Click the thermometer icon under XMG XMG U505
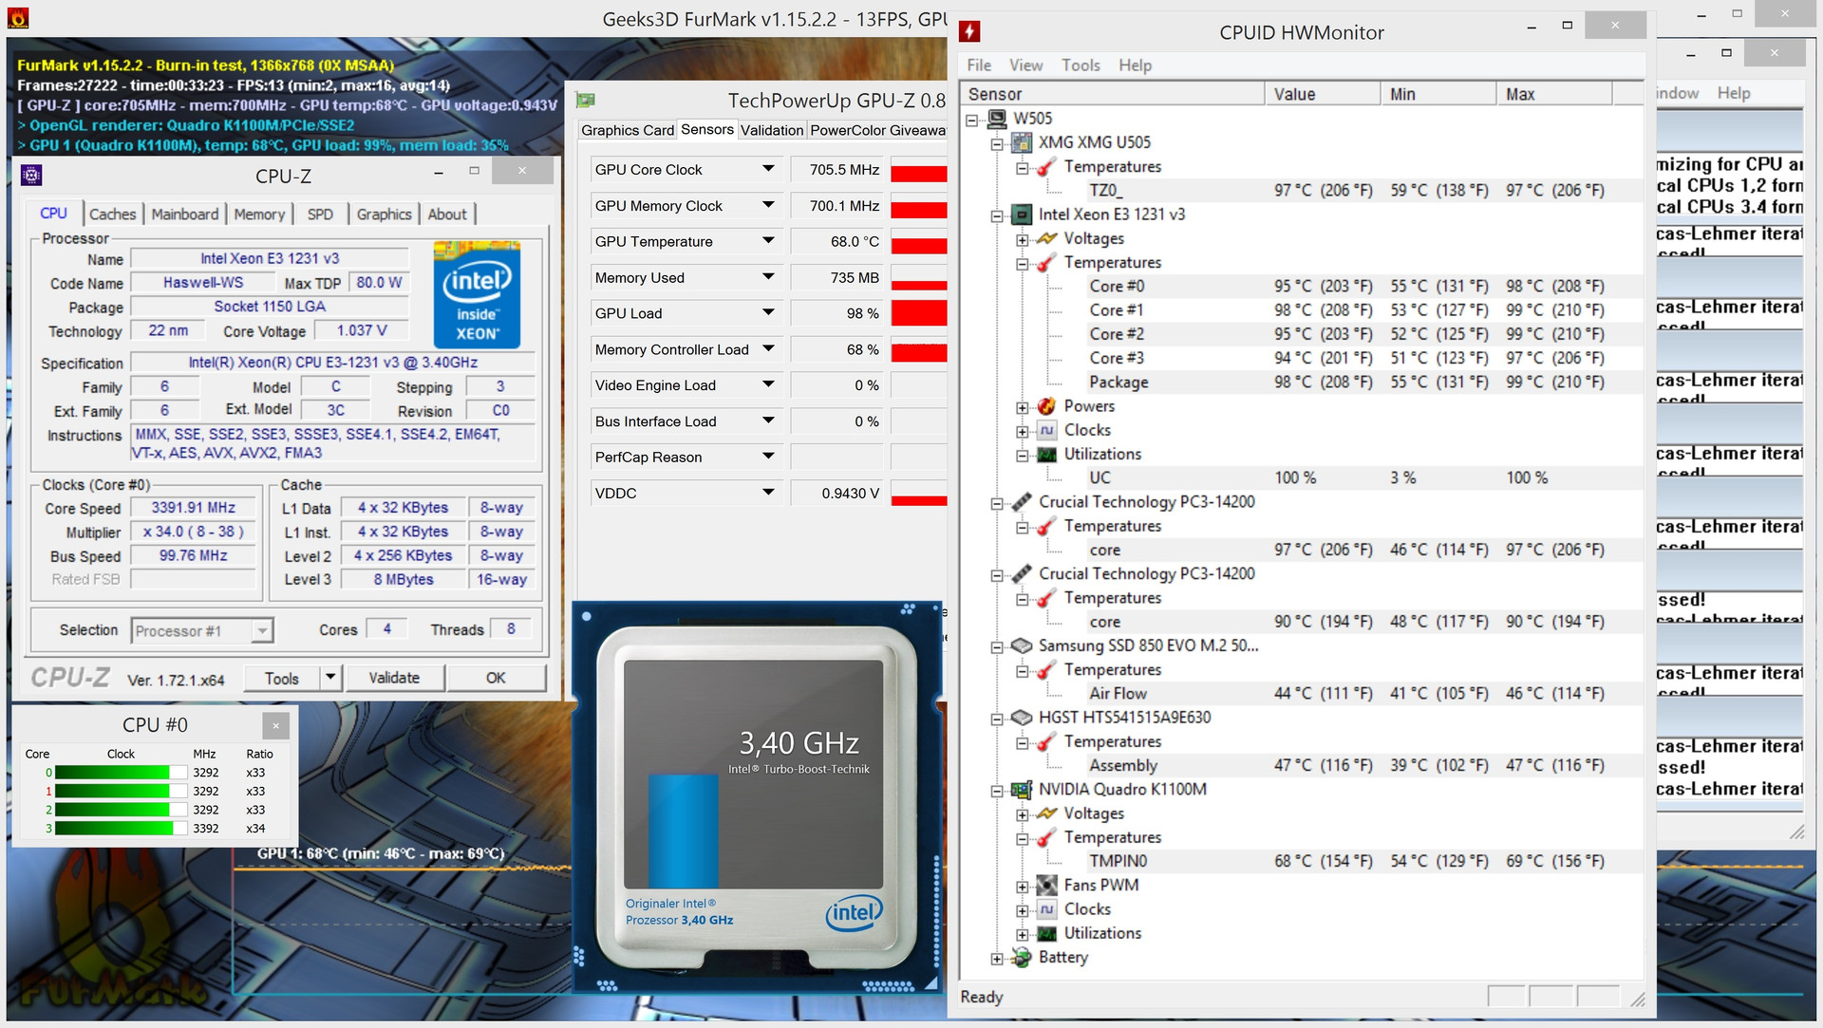 pyautogui.click(x=1046, y=167)
